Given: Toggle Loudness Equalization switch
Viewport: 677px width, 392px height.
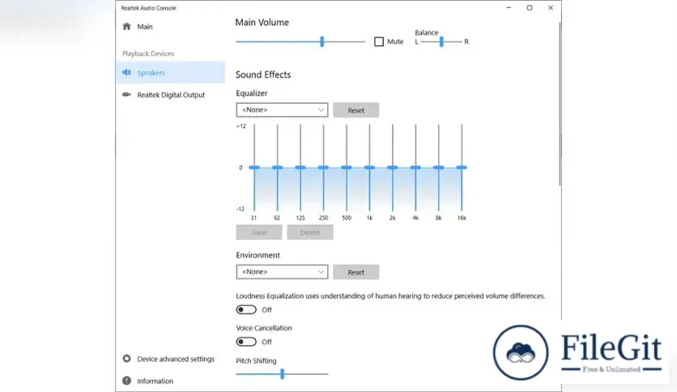Looking at the screenshot, I should [x=246, y=309].
